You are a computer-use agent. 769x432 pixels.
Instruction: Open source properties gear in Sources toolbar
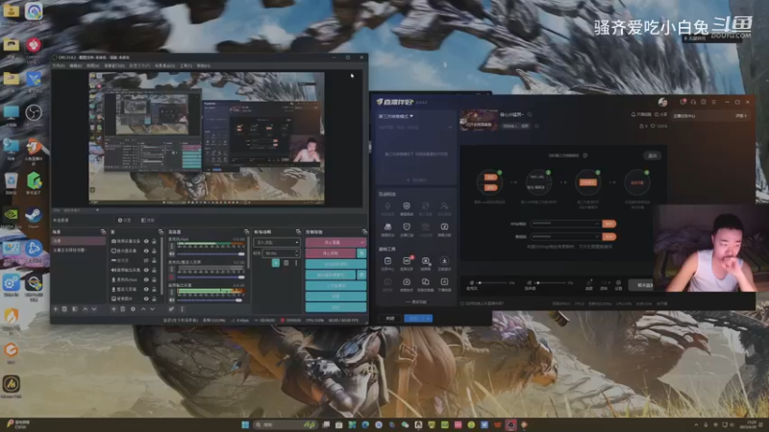133,309
